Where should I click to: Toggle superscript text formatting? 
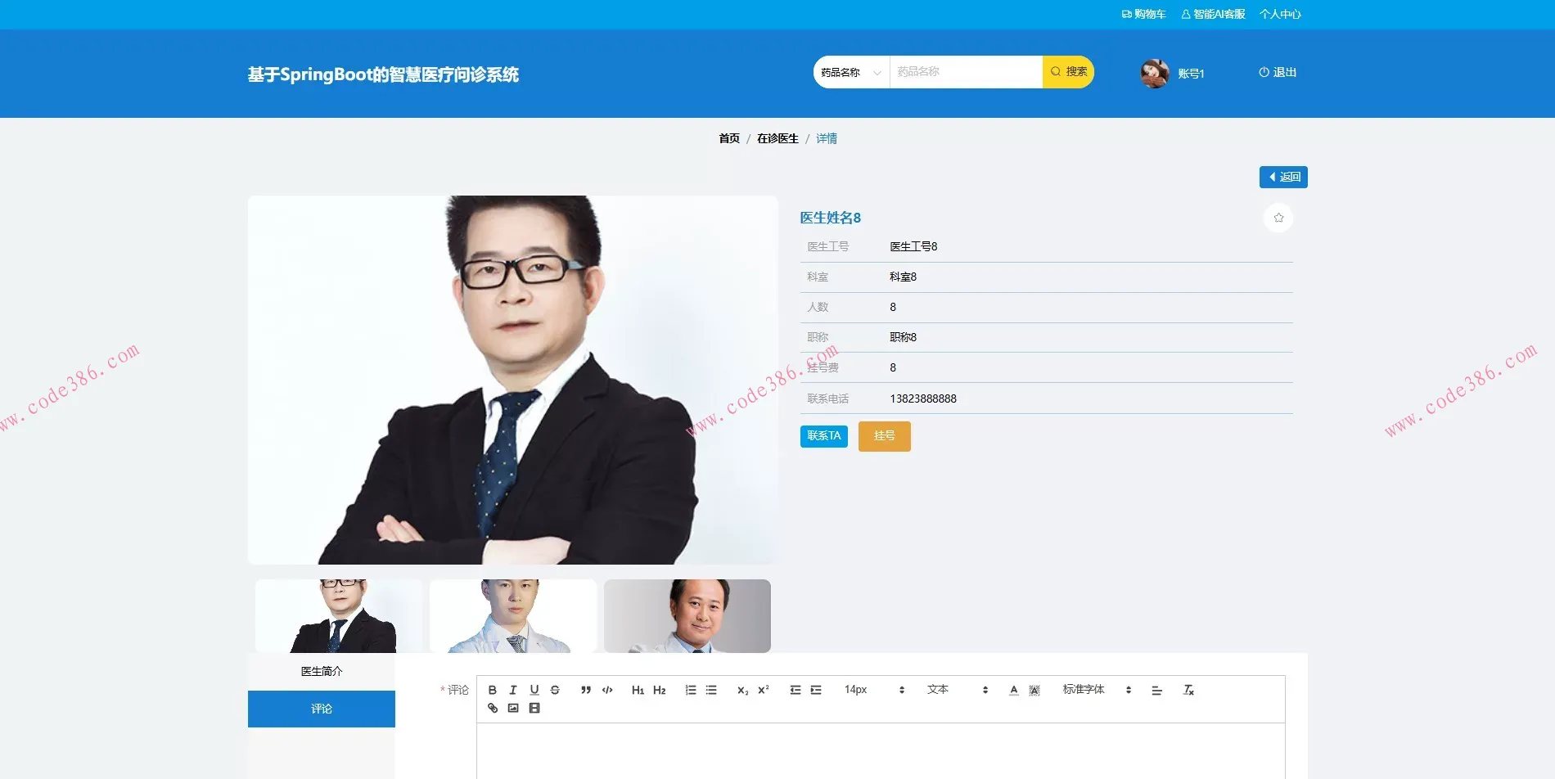762,689
